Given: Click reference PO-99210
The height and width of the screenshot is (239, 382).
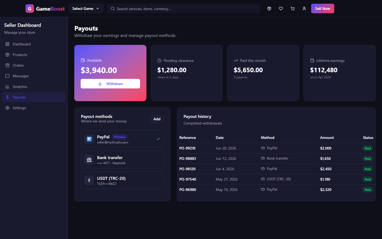Looking at the screenshot, I should point(187,148).
